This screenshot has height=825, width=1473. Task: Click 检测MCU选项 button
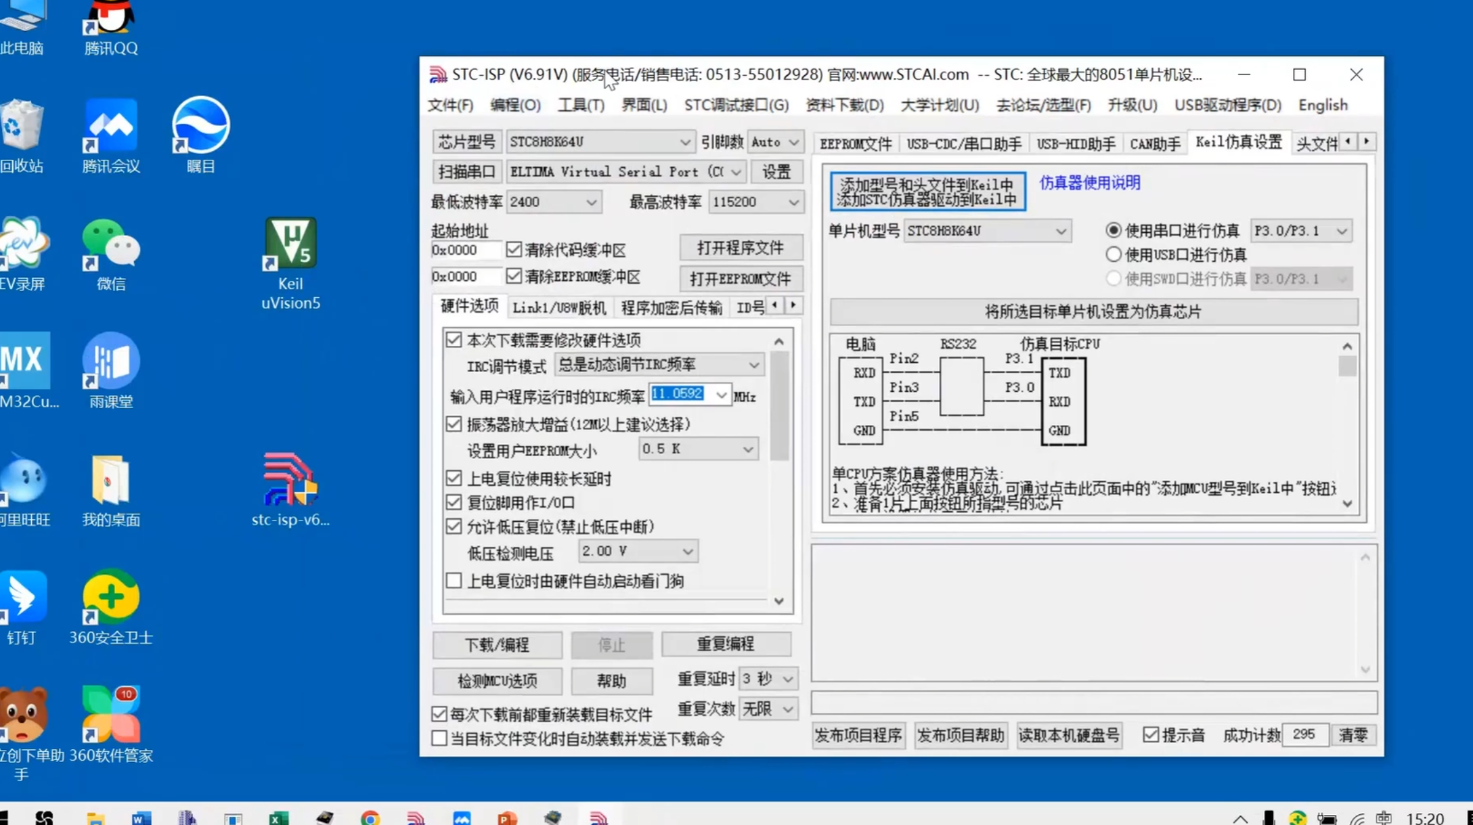click(x=497, y=681)
